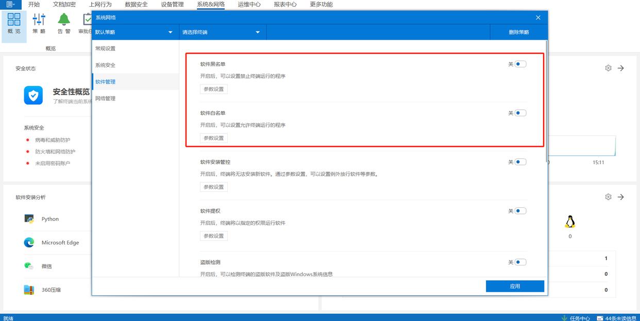Select 软件管理 in dialog sidebar

click(x=136, y=82)
